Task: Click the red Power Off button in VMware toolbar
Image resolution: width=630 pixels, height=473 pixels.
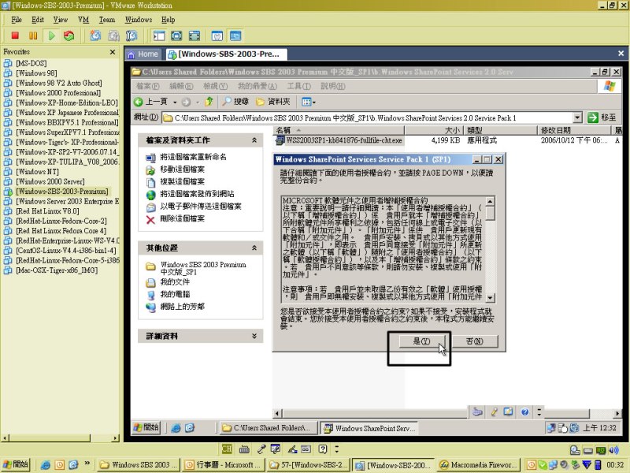Action: pyautogui.click(x=15, y=35)
